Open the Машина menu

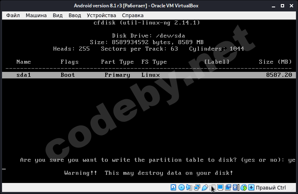36,16
